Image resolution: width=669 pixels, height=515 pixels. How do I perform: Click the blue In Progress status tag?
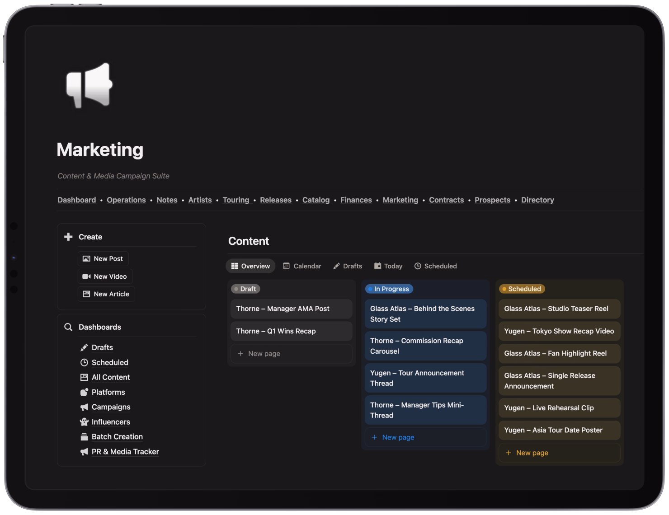[x=389, y=289]
